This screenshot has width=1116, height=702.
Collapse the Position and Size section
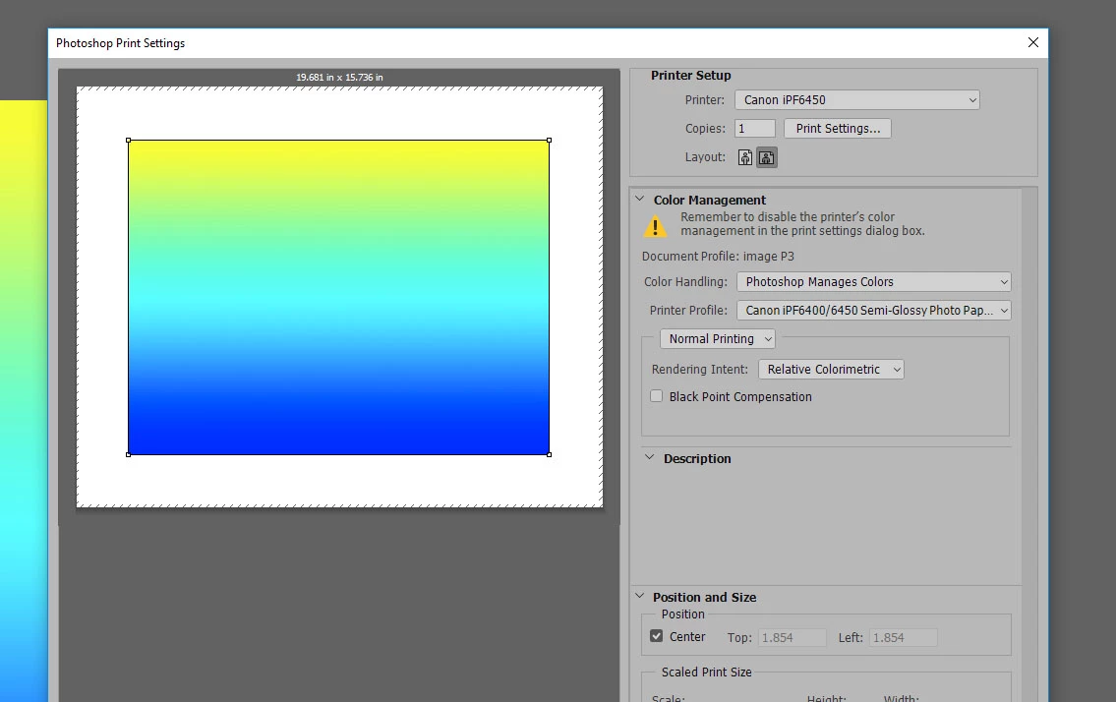[639, 597]
